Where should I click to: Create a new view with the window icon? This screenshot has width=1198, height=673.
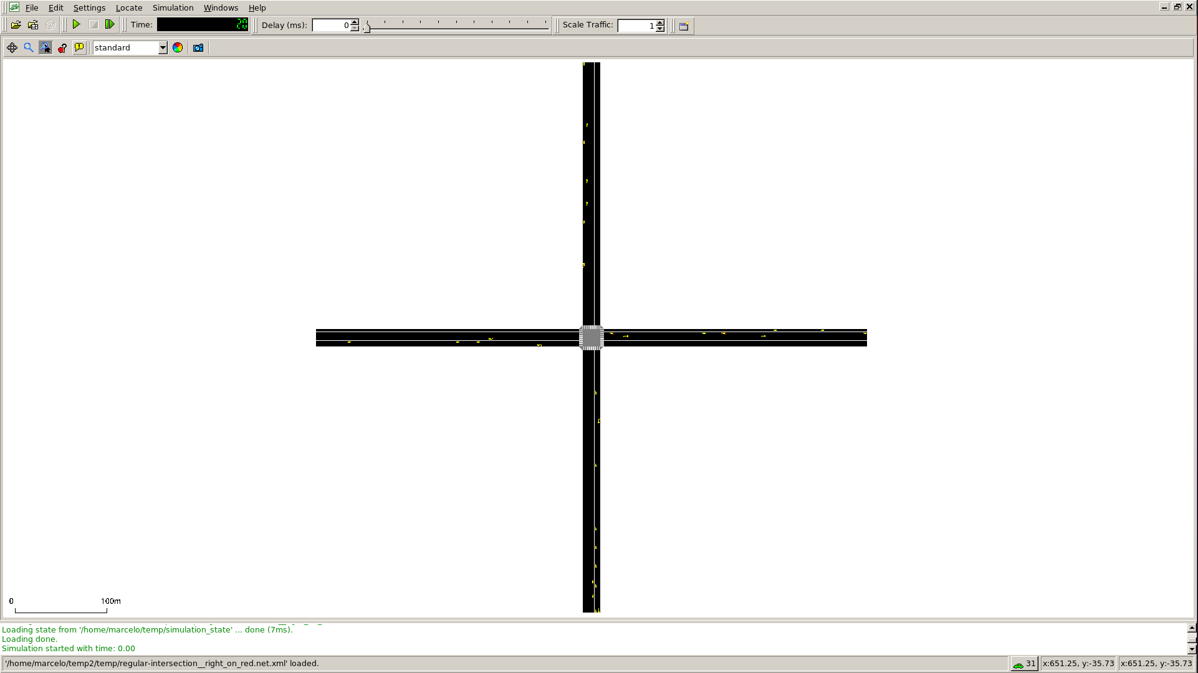point(683,26)
